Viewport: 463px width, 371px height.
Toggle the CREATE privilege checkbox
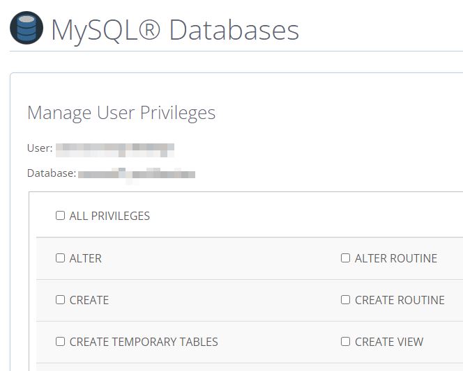click(60, 300)
